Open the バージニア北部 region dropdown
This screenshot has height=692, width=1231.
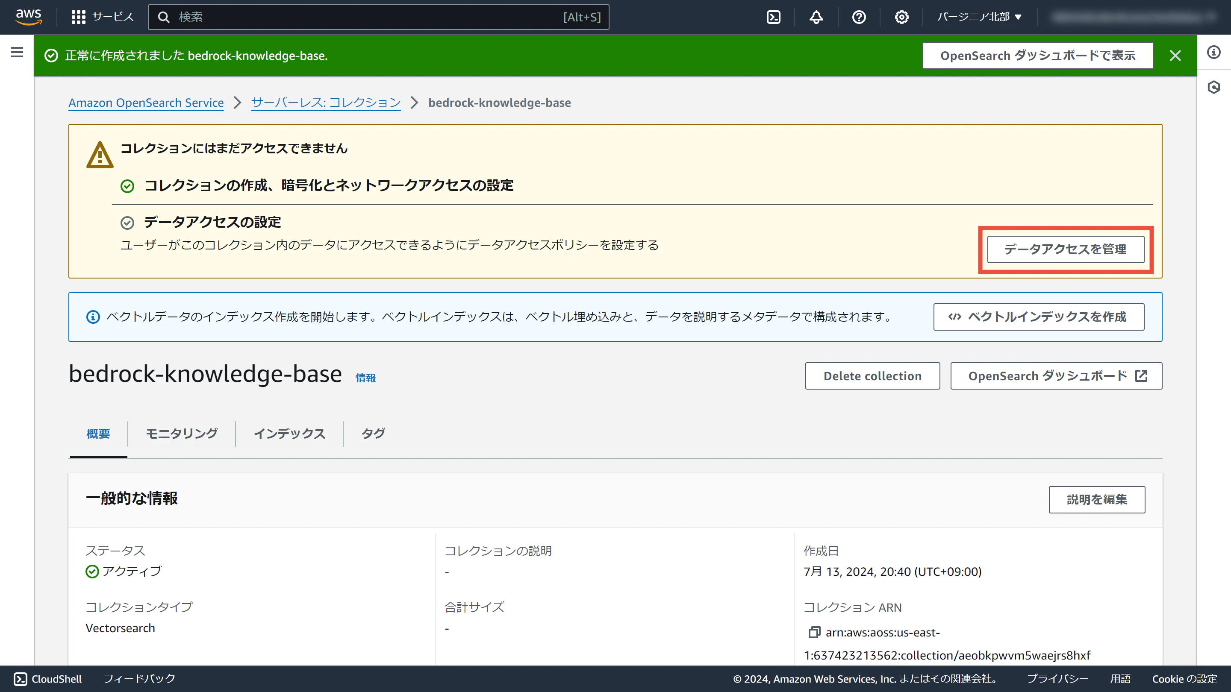pyautogui.click(x=979, y=17)
